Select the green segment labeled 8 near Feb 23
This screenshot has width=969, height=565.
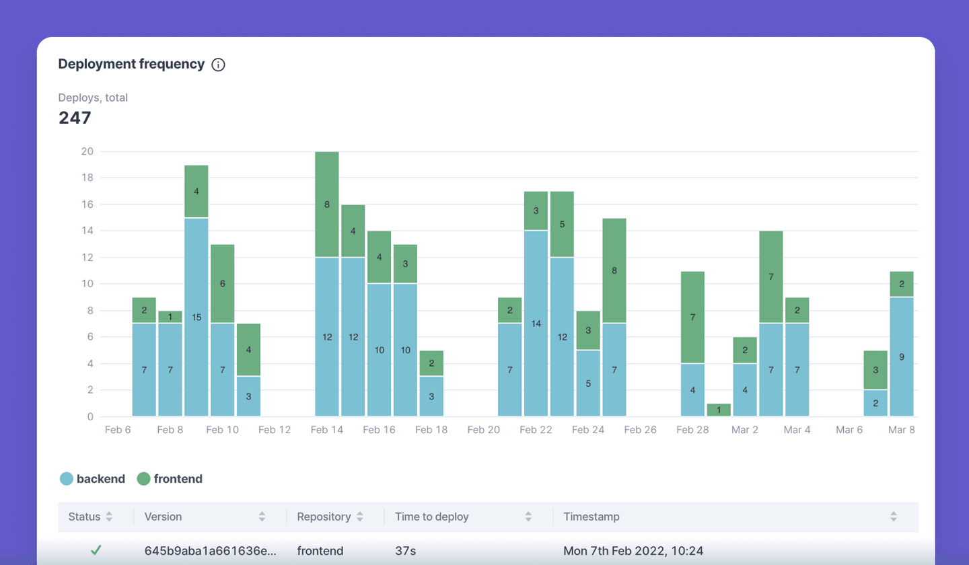(614, 270)
